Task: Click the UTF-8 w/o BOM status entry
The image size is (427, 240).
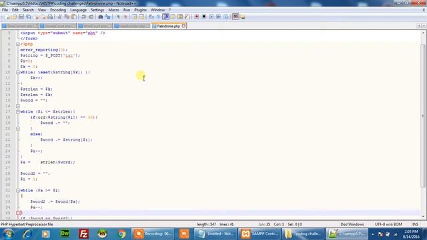Action: pyautogui.click(x=388, y=224)
